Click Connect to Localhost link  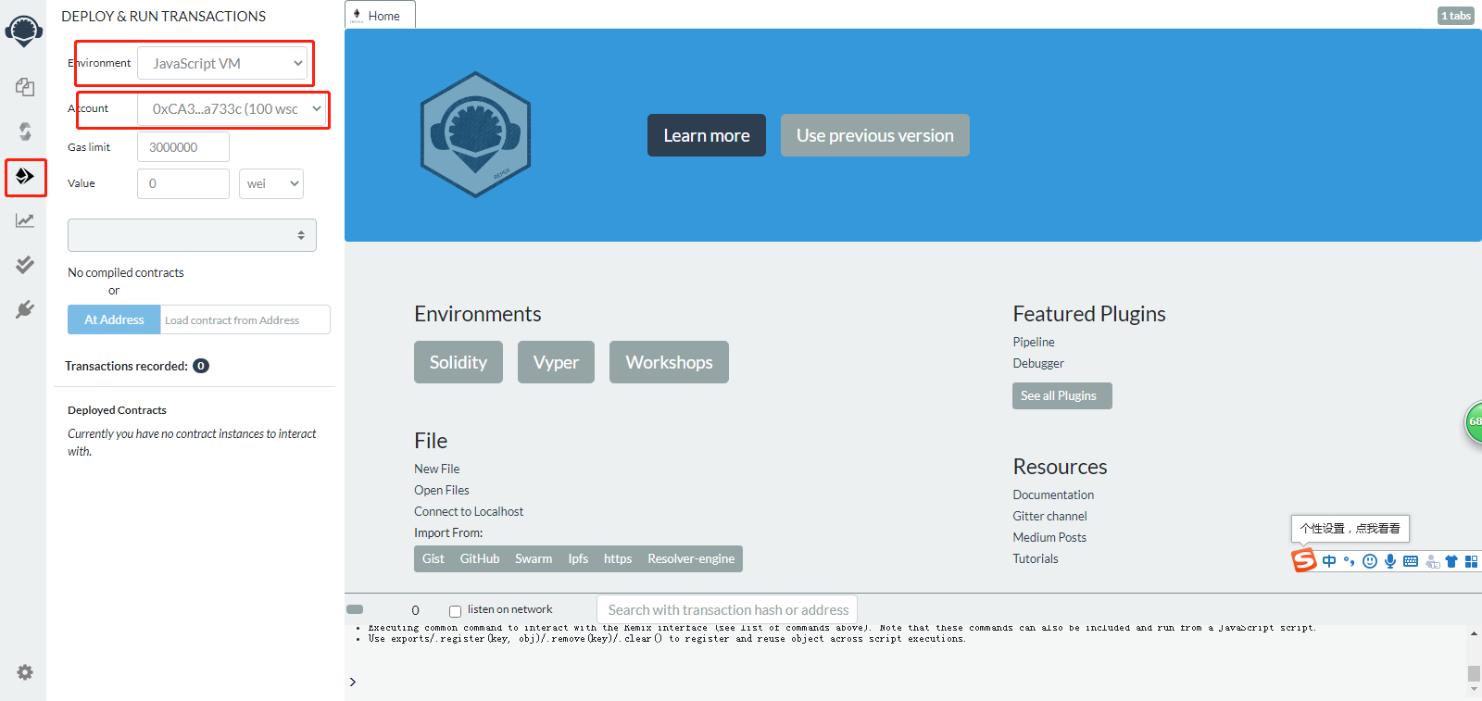pos(469,511)
